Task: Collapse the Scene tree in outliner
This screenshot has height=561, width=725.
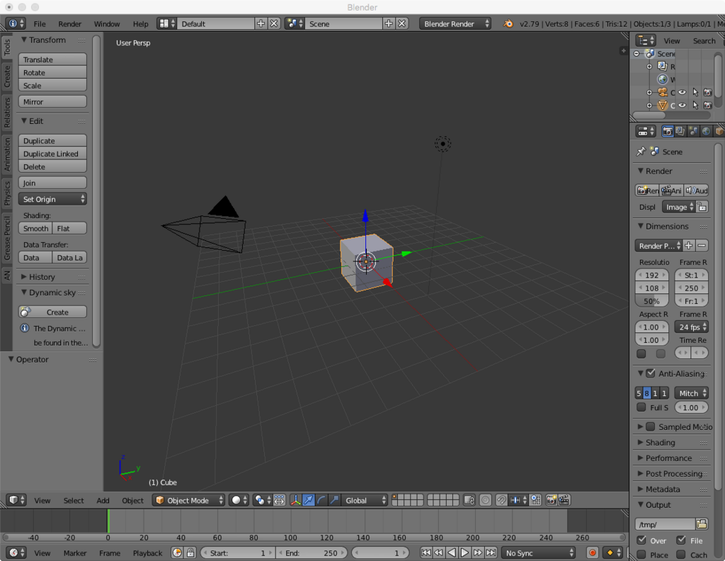Action: tap(636, 54)
